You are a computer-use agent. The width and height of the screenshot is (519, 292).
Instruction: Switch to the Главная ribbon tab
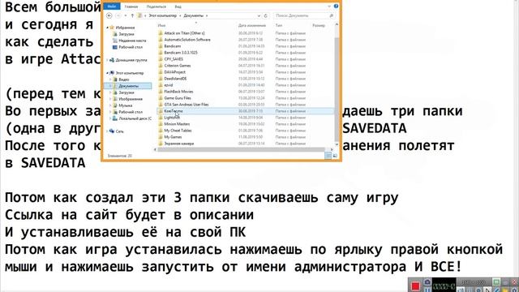(x=131, y=6)
